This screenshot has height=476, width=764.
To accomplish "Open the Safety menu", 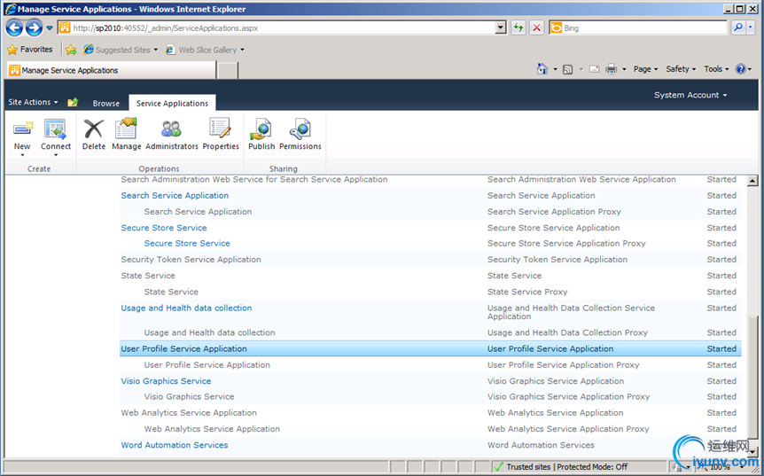I will tap(681, 69).
